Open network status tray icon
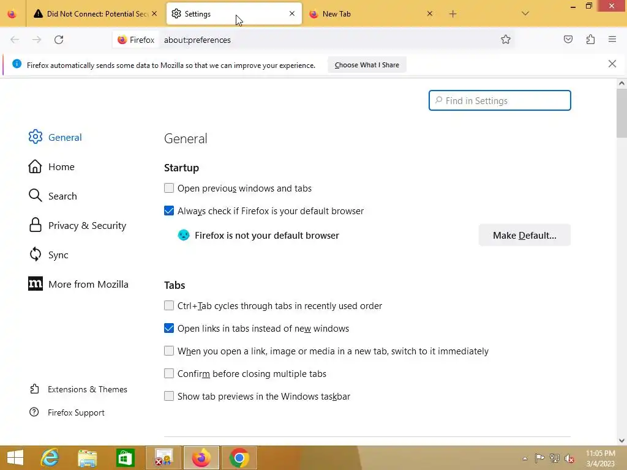Image resolution: width=627 pixels, height=470 pixels. tap(555, 458)
